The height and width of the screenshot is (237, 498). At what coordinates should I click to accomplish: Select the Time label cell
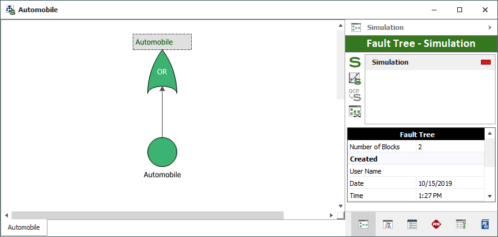pyautogui.click(x=382, y=196)
